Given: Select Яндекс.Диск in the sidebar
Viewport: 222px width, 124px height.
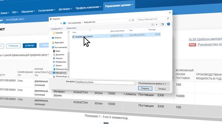Looking at the screenshot, I should pos(58,42).
